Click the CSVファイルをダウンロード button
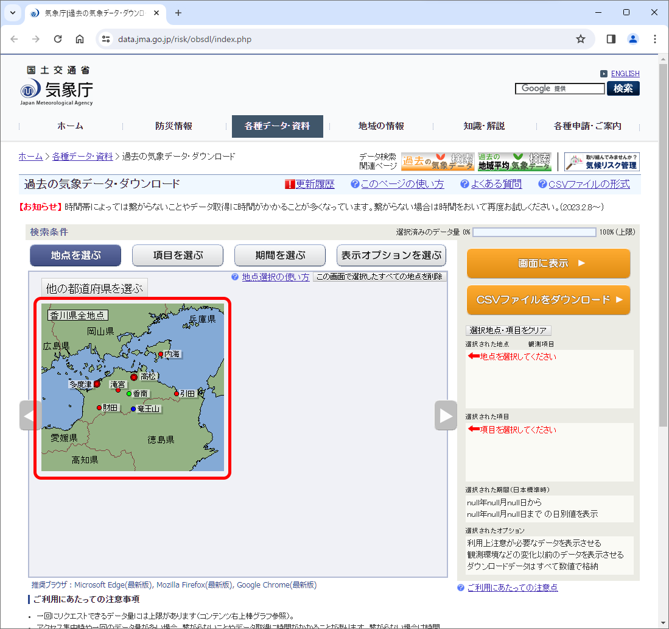Image resolution: width=669 pixels, height=629 pixels. [548, 300]
